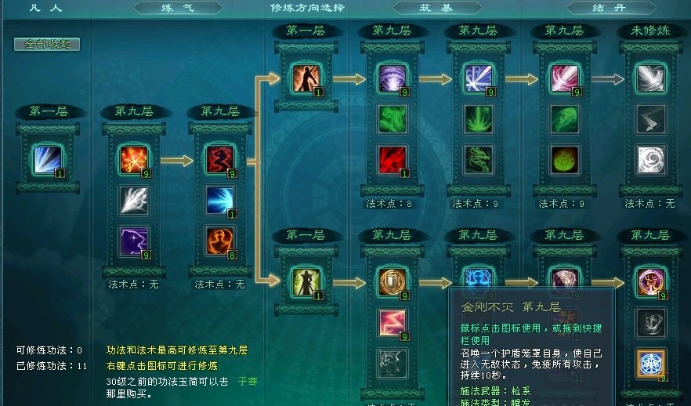Select the blue light-beam skill under 凡人
Image resolution: width=691 pixels, height=406 pixels.
[48, 160]
